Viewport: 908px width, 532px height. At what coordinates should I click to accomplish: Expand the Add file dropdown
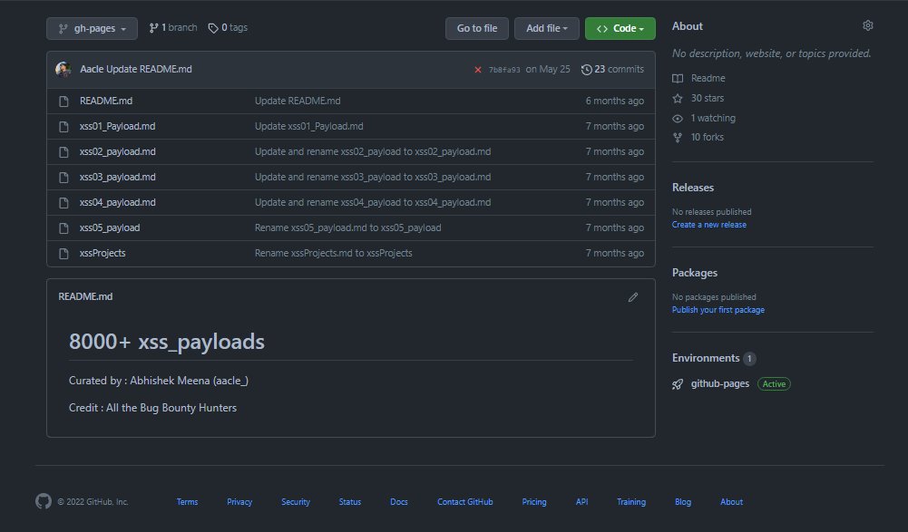tap(547, 28)
